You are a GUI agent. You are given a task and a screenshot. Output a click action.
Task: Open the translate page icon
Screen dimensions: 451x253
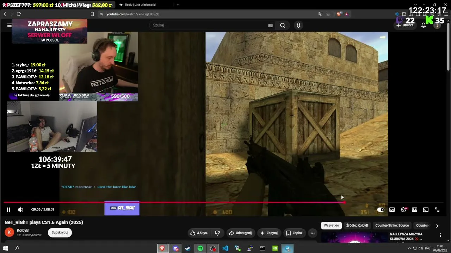pyautogui.click(x=320, y=14)
